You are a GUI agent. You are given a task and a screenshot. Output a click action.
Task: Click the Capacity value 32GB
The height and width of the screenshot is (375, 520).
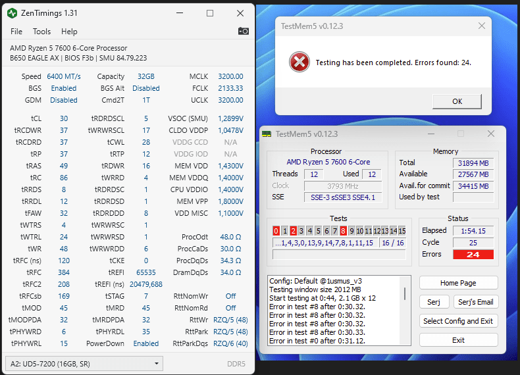(x=146, y=76)
